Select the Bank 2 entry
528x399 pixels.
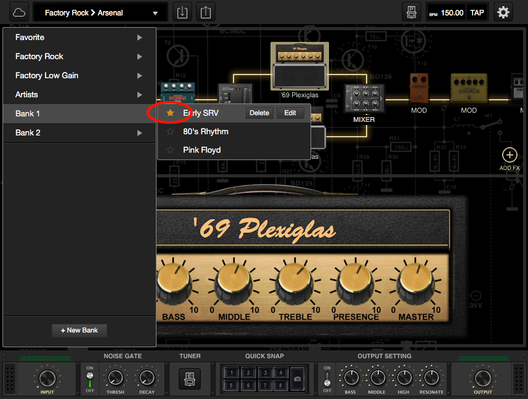click(x=79, y=132)
